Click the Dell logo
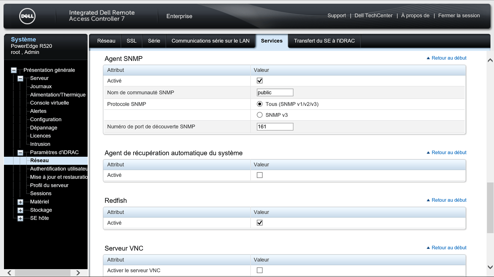This screenshot has width=494, height=277. (x=28, y=16)
